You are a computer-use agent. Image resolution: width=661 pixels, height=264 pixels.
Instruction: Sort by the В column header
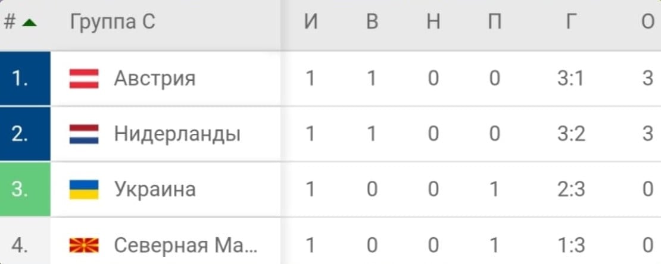372,23
